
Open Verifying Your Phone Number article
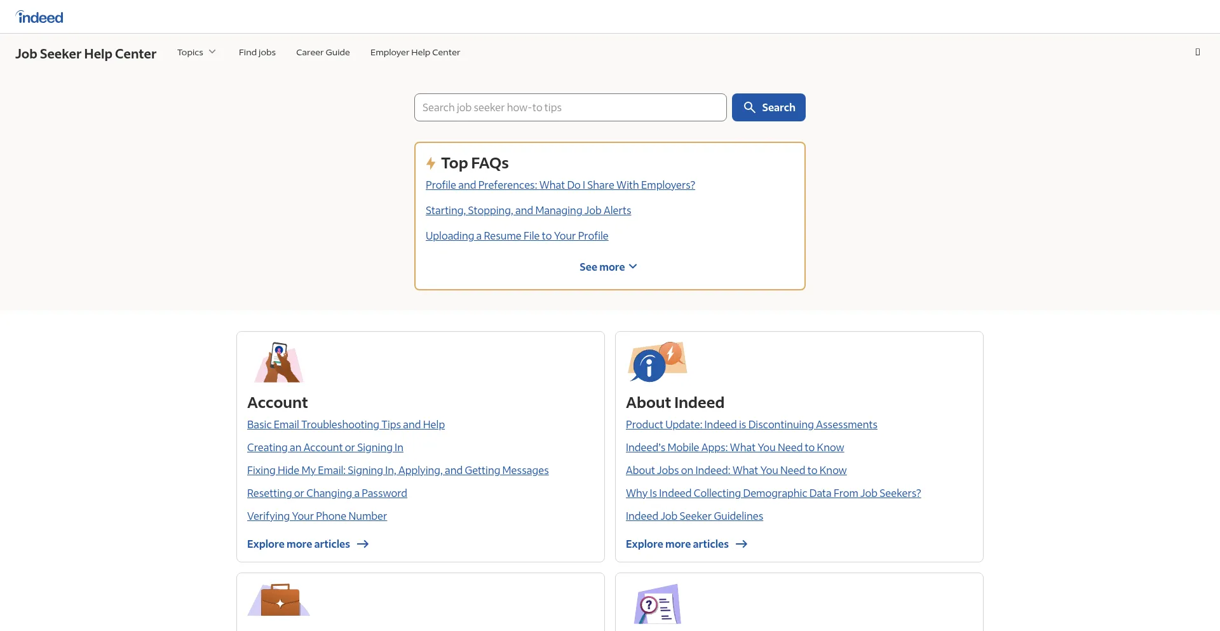pyautogui.click(x=316, y=516)
